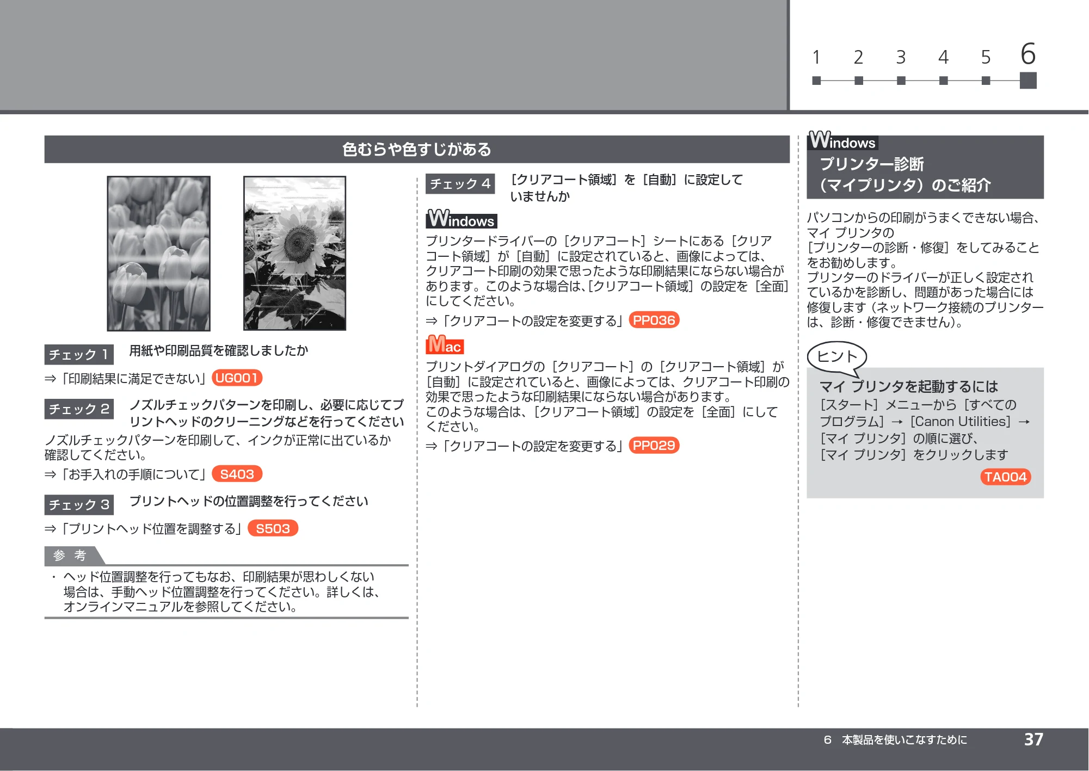This screenshot has width=1089, height=771.
Task: Select the tulip sample print image
Action: point(158,253)
